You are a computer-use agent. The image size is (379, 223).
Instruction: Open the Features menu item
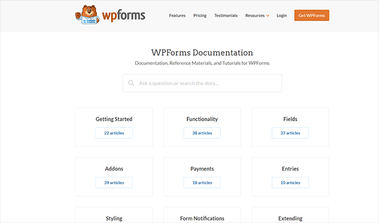(x=177, y=16)
